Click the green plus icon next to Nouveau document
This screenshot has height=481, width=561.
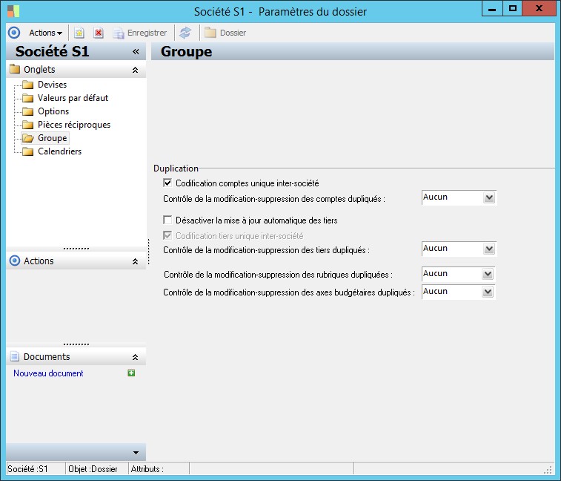point(131,373)
